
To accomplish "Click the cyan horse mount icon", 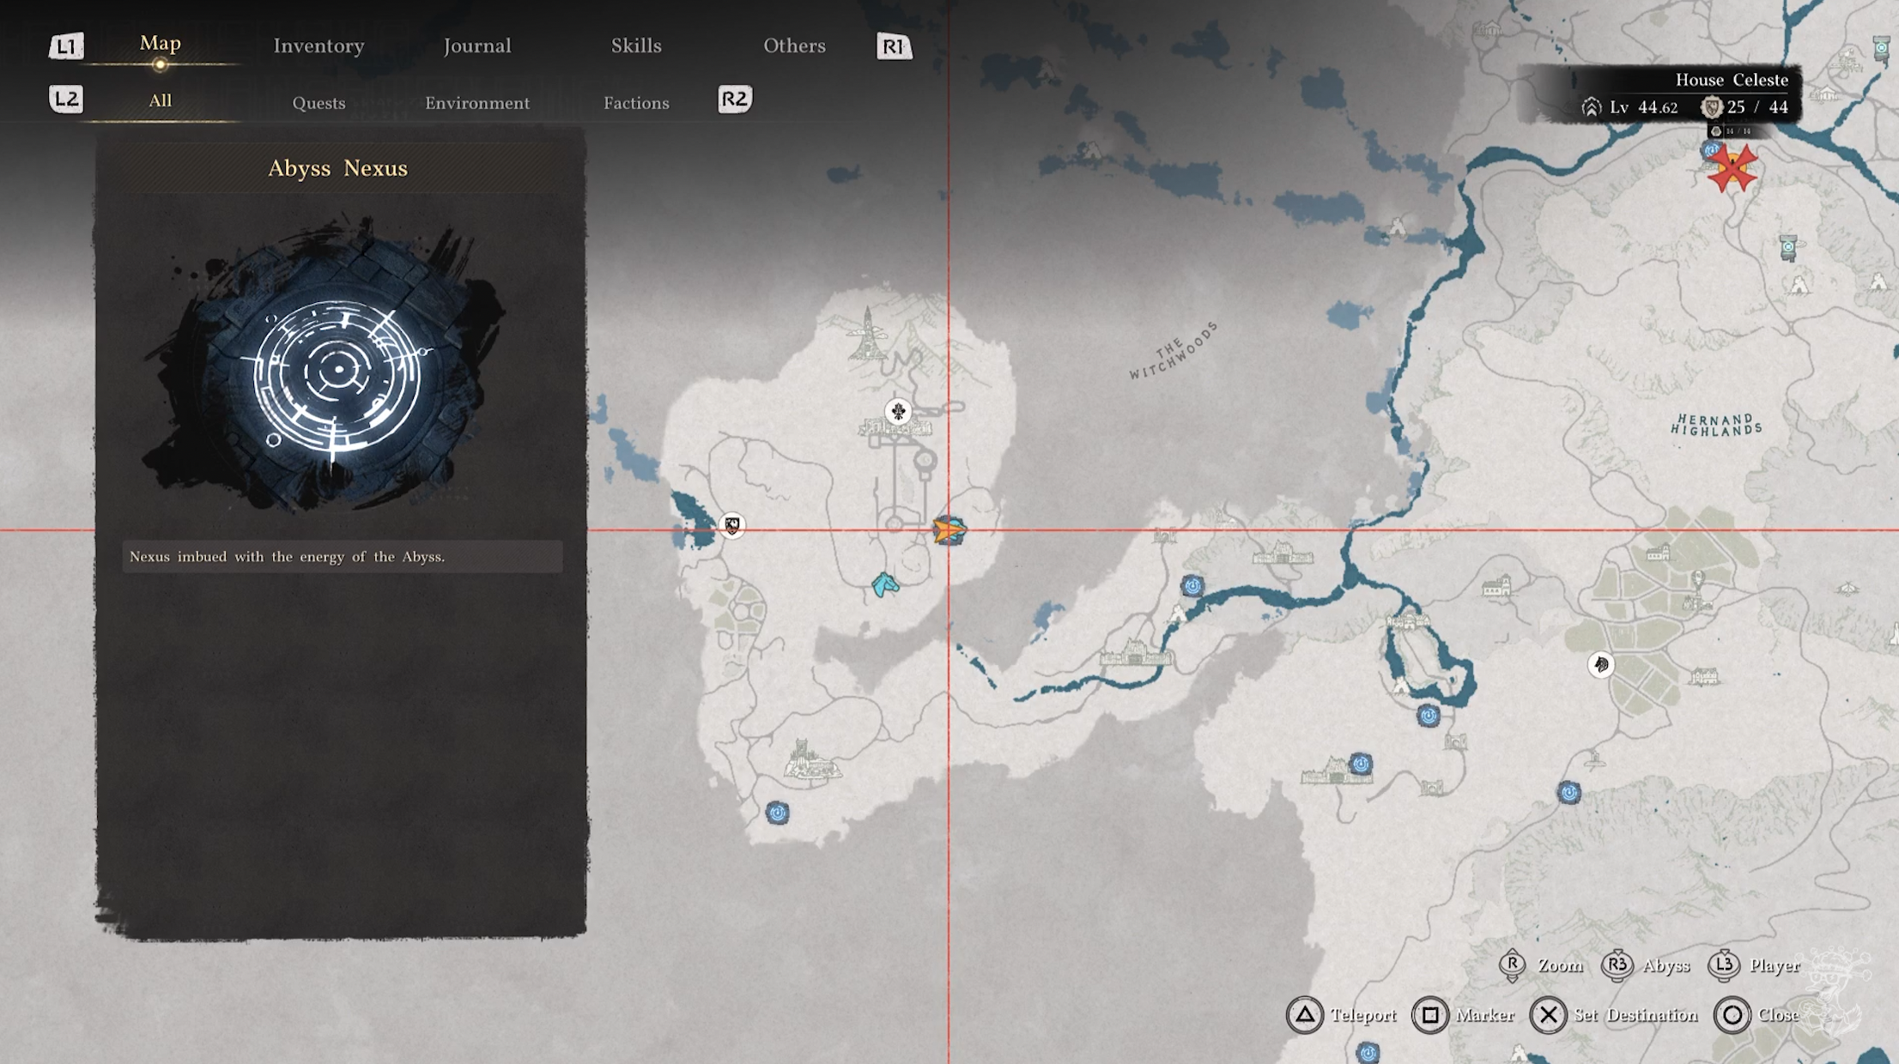I will point(885,585).
